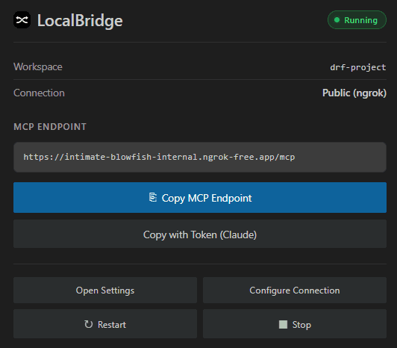Open Settings
The image size is (397, 348).
tap(105, 290)
